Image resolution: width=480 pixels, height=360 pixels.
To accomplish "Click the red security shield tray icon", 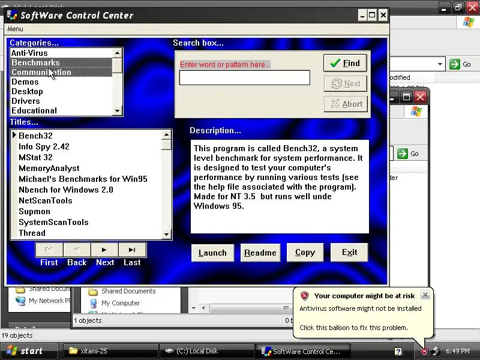I will (x=424, y=351).
